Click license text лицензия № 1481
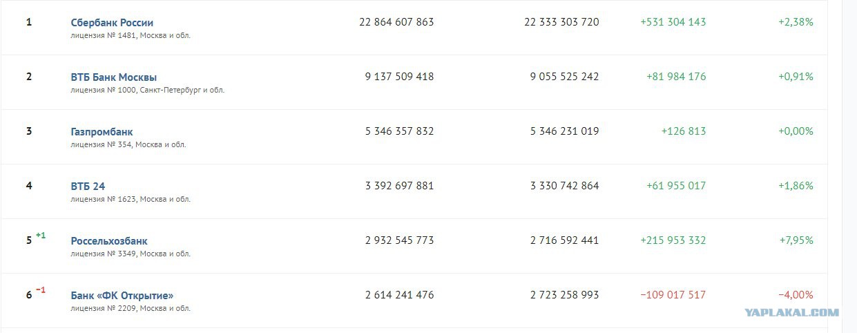The height and width of the screenshot is (333, 857). [x=103, y=35]
